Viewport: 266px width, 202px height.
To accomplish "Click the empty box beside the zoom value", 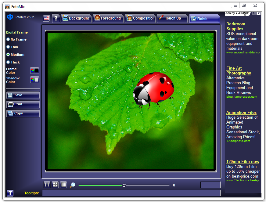I will click(x=210, y=185).
